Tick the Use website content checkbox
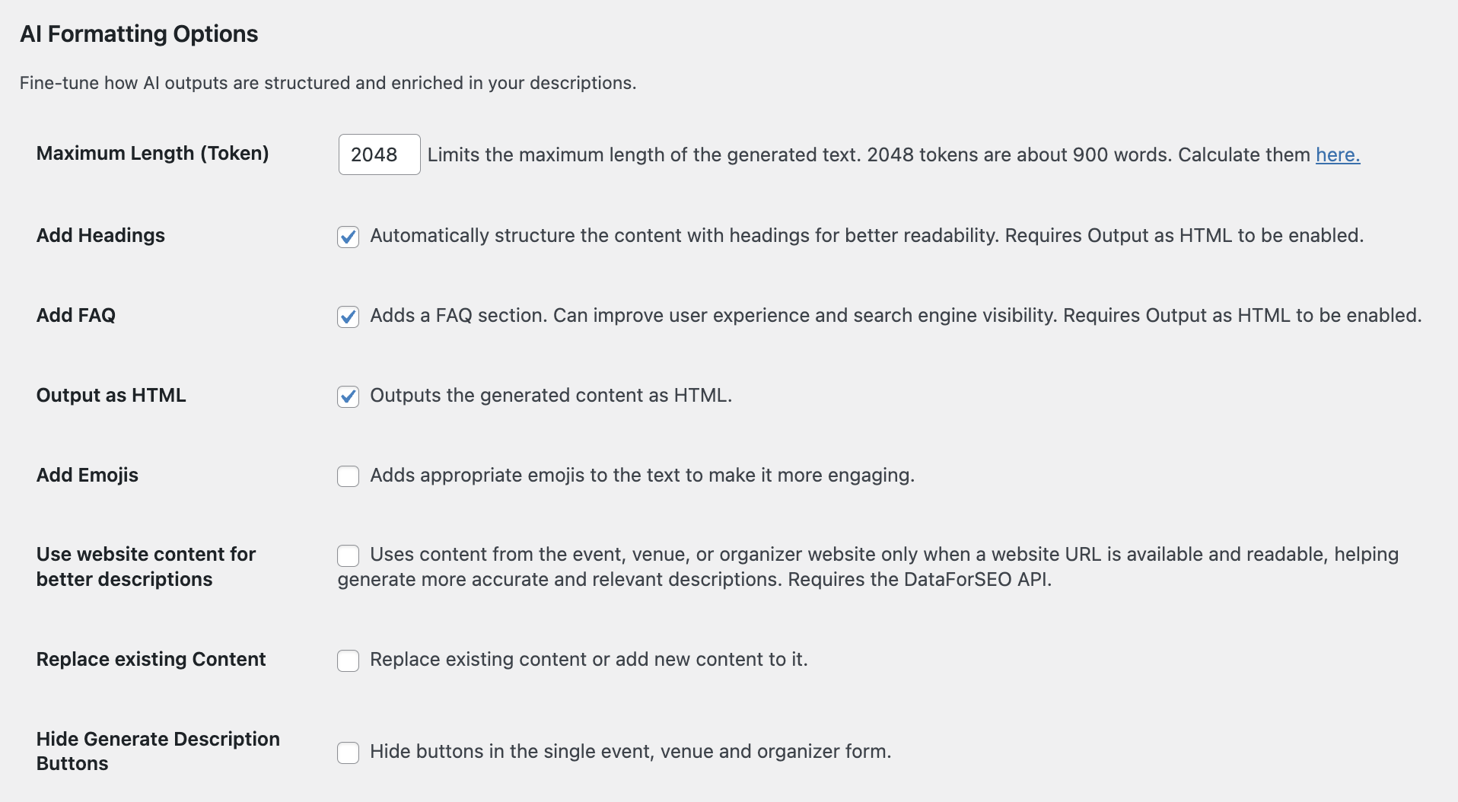 click(x=348, y=555)
